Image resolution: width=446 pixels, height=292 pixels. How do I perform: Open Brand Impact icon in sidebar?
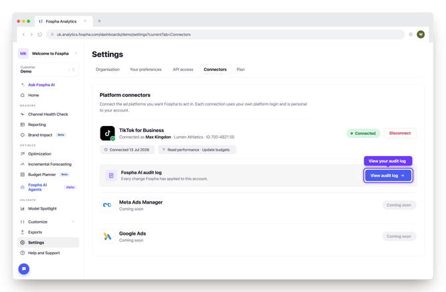23,135
